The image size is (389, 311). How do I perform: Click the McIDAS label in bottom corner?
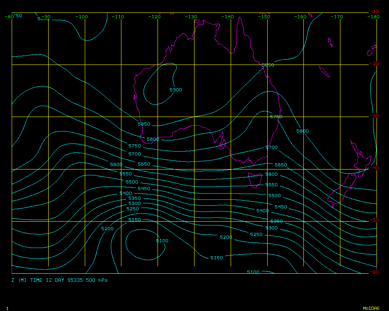[371, 308]
